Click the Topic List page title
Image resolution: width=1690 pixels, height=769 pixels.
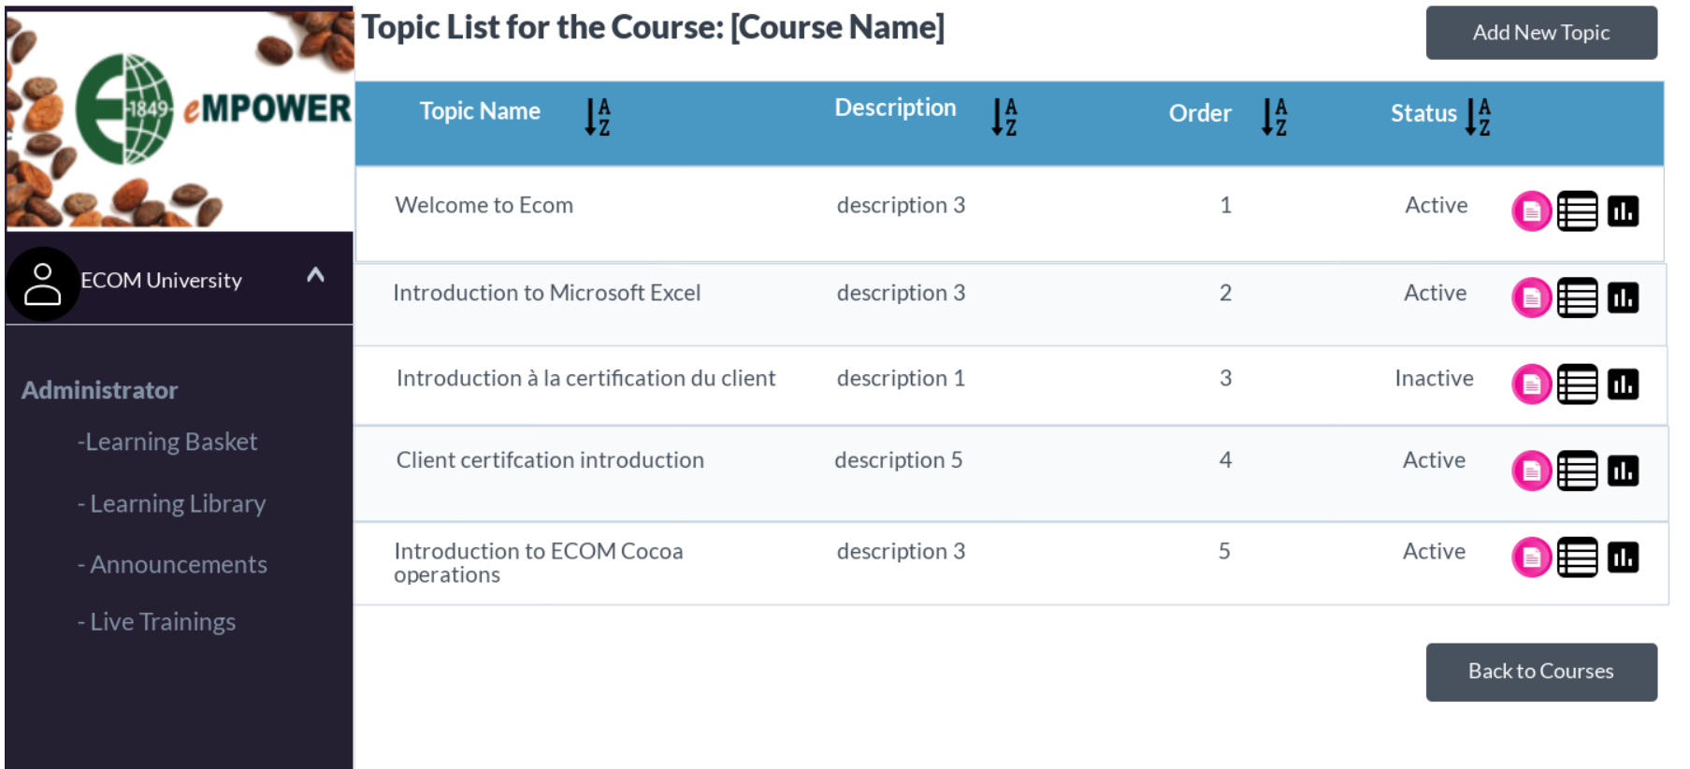[653, 27]
